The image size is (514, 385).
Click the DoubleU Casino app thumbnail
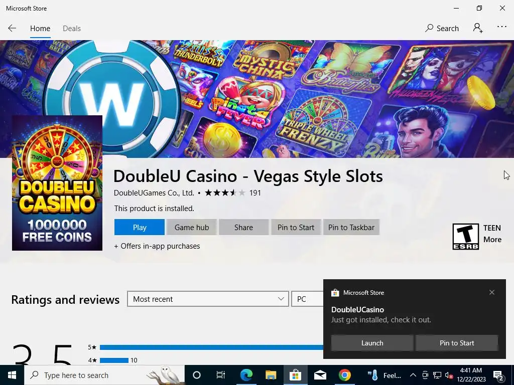[x=57, y=183]
